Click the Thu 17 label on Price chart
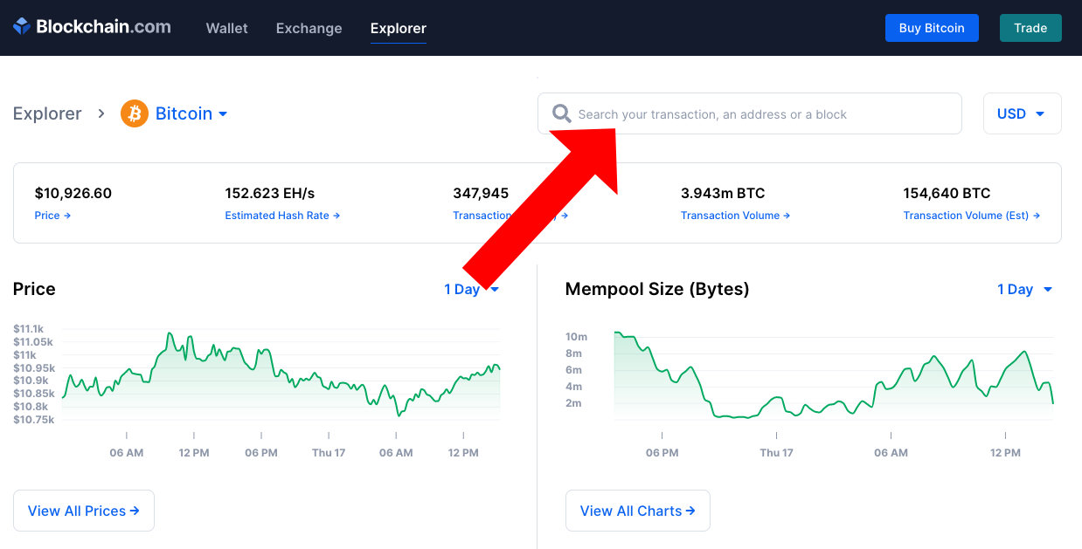Viewport: 1082px width, 549px height. (329, 453)
